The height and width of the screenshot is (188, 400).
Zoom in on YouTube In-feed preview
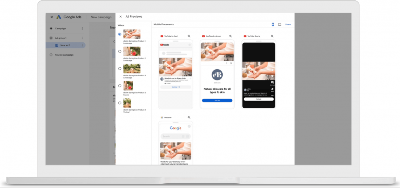click(x=189, y=36)
